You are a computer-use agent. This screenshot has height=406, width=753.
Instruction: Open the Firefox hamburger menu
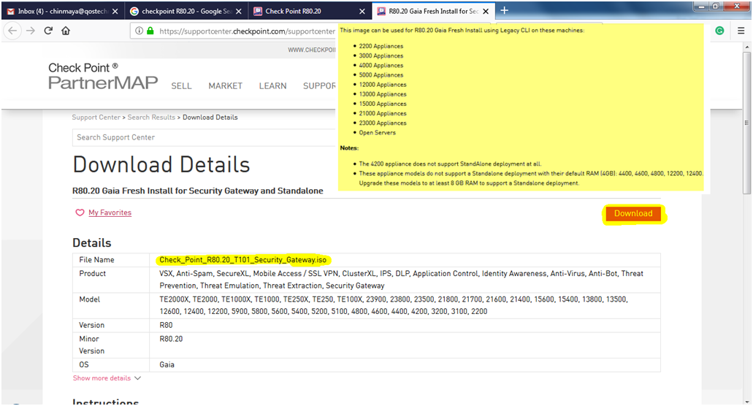[741, 31]
